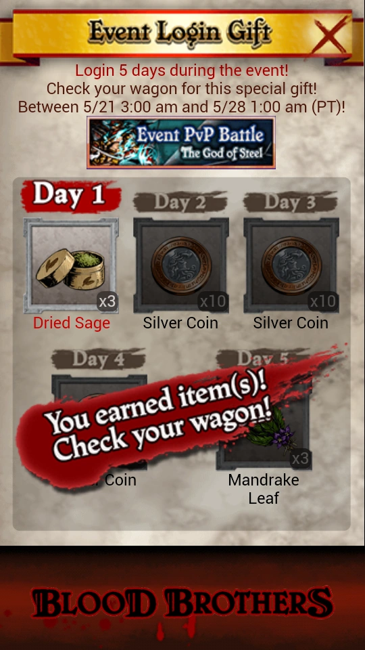Click the red Dried Sage text label
The image size is (365, 650).
[x=72, y=324]
